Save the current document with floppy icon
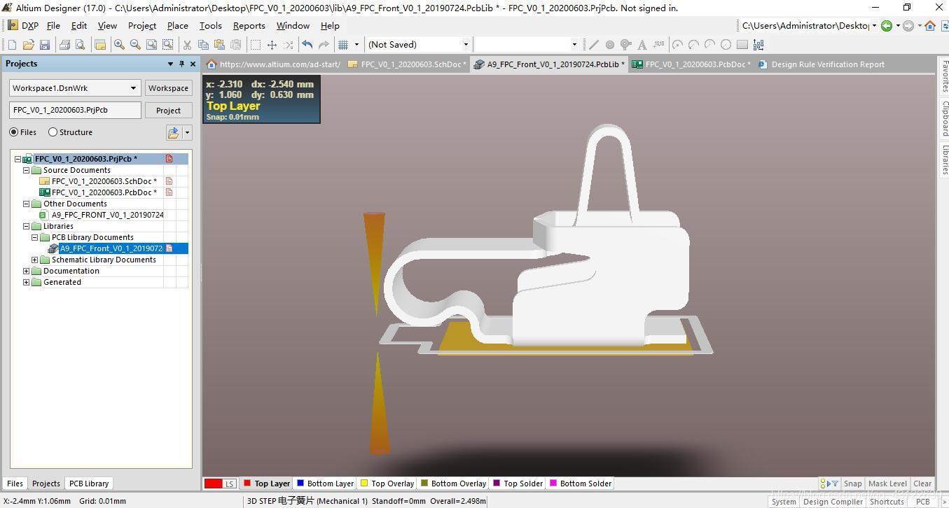Screen dimensions: 949x508 coord(45,45)
